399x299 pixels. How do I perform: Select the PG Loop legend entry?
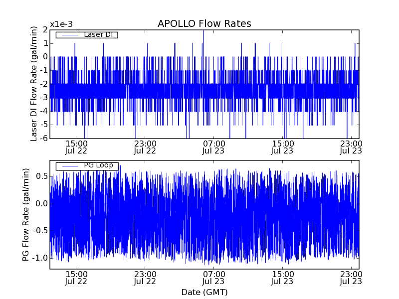pyautogui.click(x=87, y=166)
